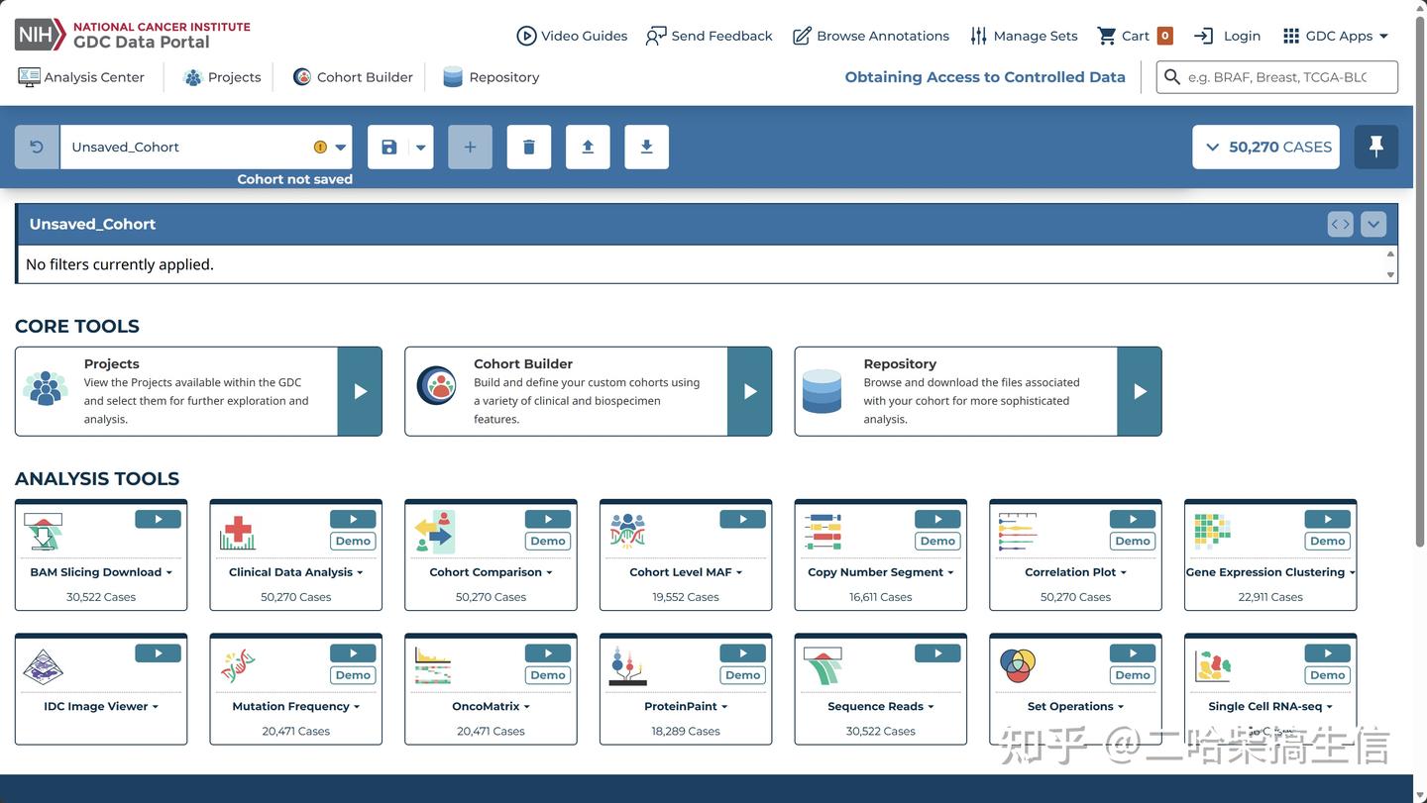Click the NIH GDC Data Portal logo
1427x803 pixels.
coord(133,35)
